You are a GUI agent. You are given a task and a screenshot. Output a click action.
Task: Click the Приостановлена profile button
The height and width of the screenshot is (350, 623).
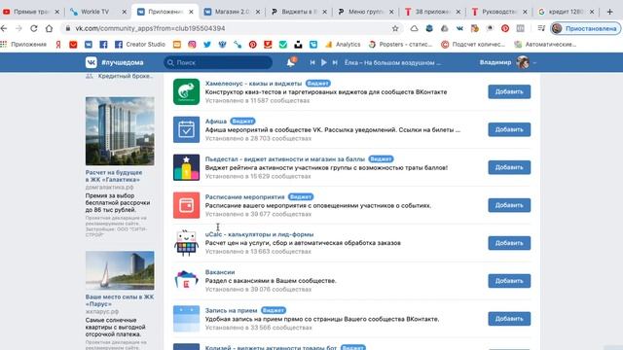coord(585,28)
